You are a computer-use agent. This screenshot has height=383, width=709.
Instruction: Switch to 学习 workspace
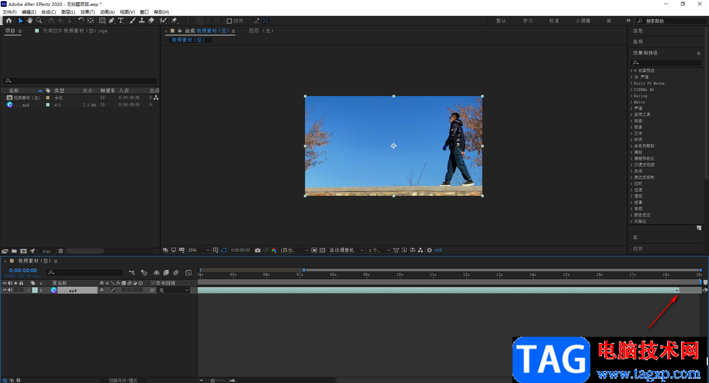(x=528, y=21)
